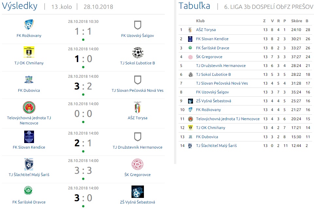The height and width of the screenshot is (210, 314).
Task: Click the FK Rožkovany club logo in results
Action: click(29, 25)
